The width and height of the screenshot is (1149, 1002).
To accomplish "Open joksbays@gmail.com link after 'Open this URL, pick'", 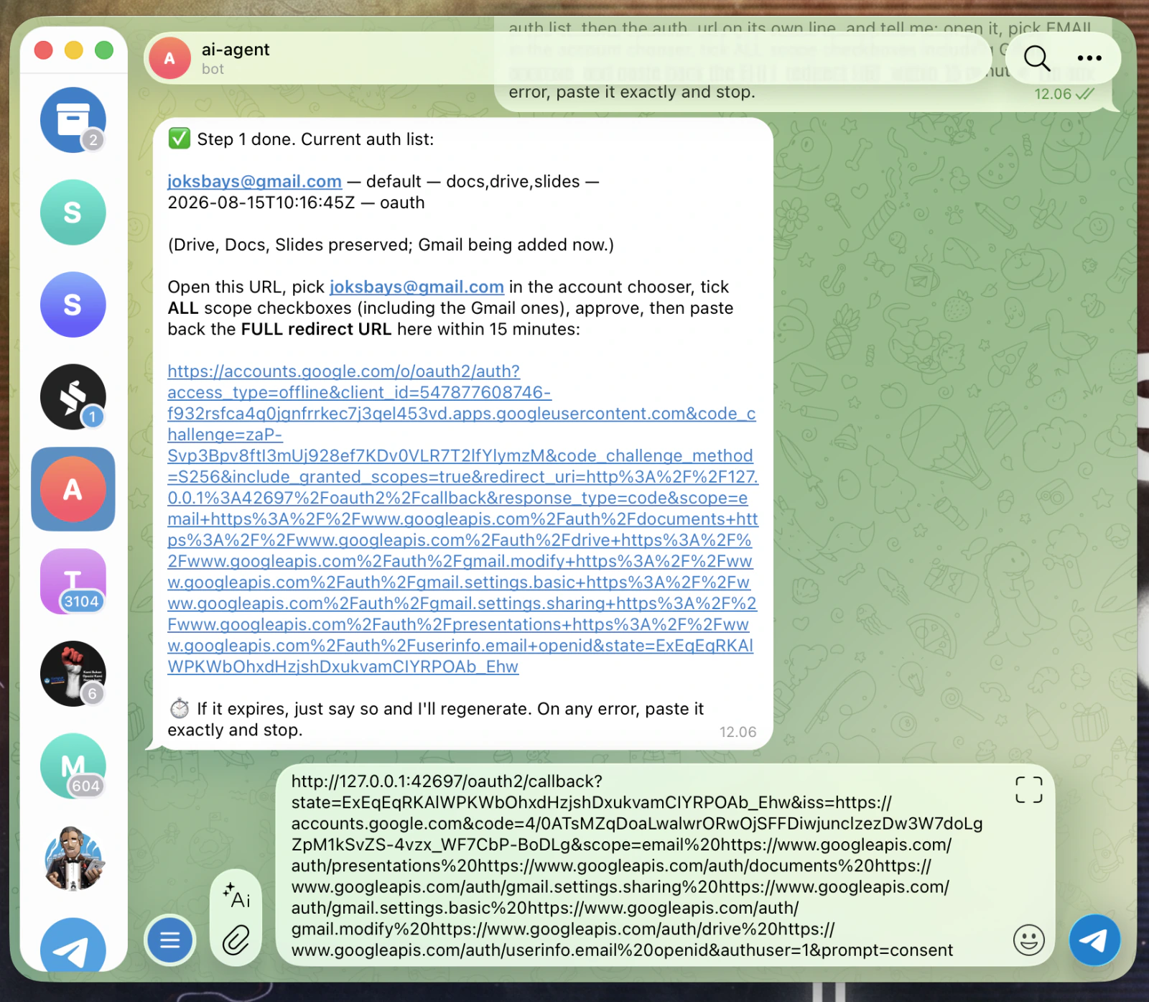I will (417, 287).
